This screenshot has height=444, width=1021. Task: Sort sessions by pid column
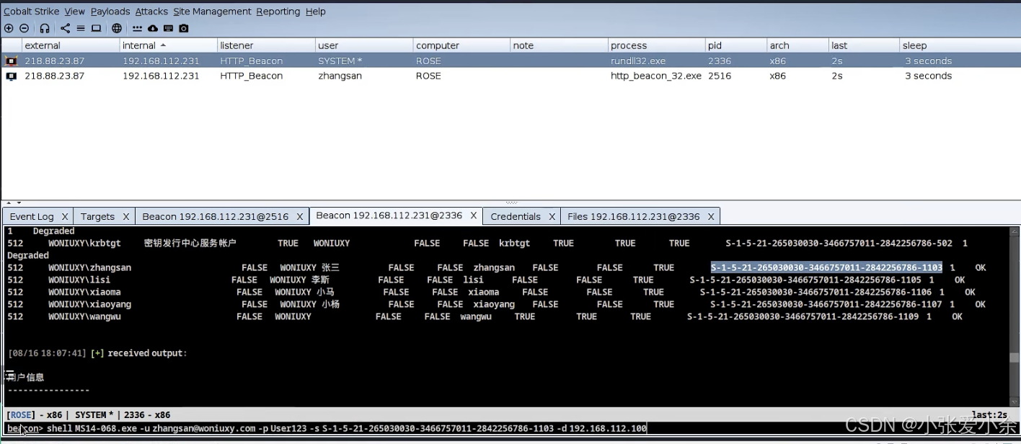(x=735, y=45)
